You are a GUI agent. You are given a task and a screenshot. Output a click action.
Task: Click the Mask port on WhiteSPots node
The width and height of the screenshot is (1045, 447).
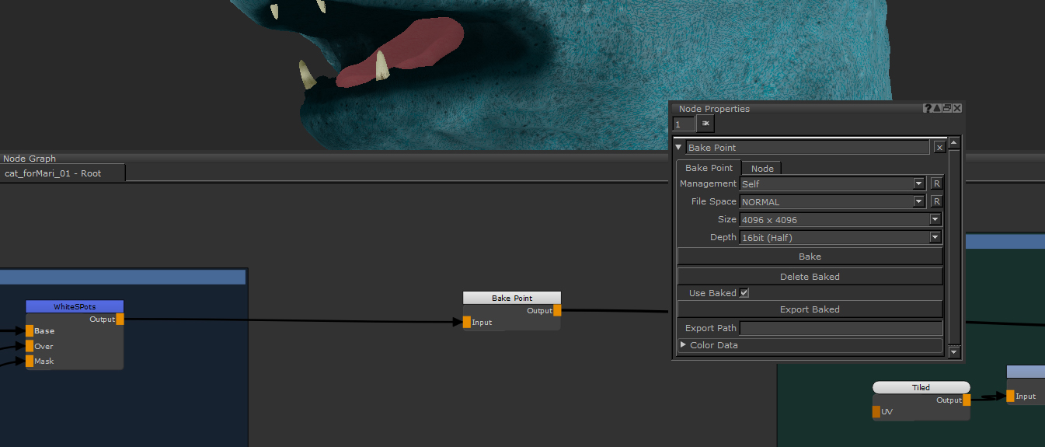pyautogui.click(x=30, y=361)
